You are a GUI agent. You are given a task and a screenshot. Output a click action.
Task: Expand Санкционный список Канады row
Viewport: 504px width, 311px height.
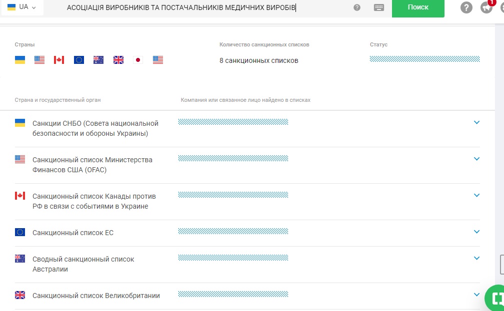[x=476, y=195]
